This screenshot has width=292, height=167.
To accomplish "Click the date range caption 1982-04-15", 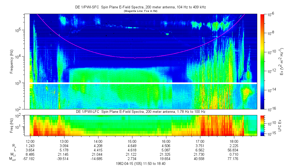I will pos(140,163).
